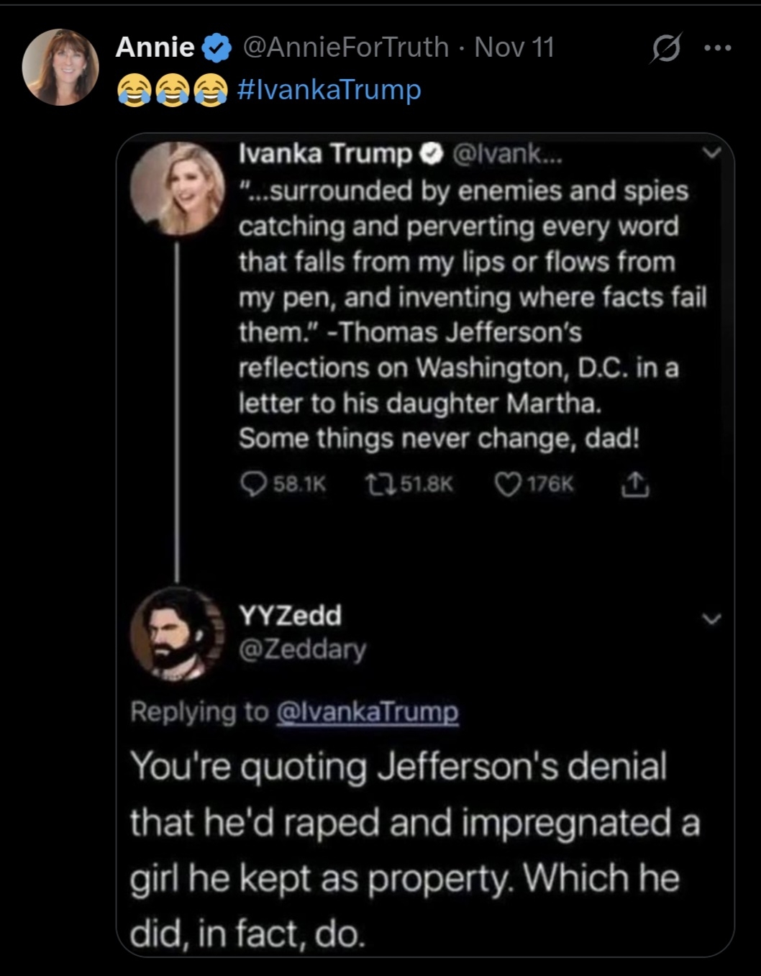Click the Grok slashed-circle icon
Screen dimensions: 761x976
pyautogui.click(x=666, y=48)
